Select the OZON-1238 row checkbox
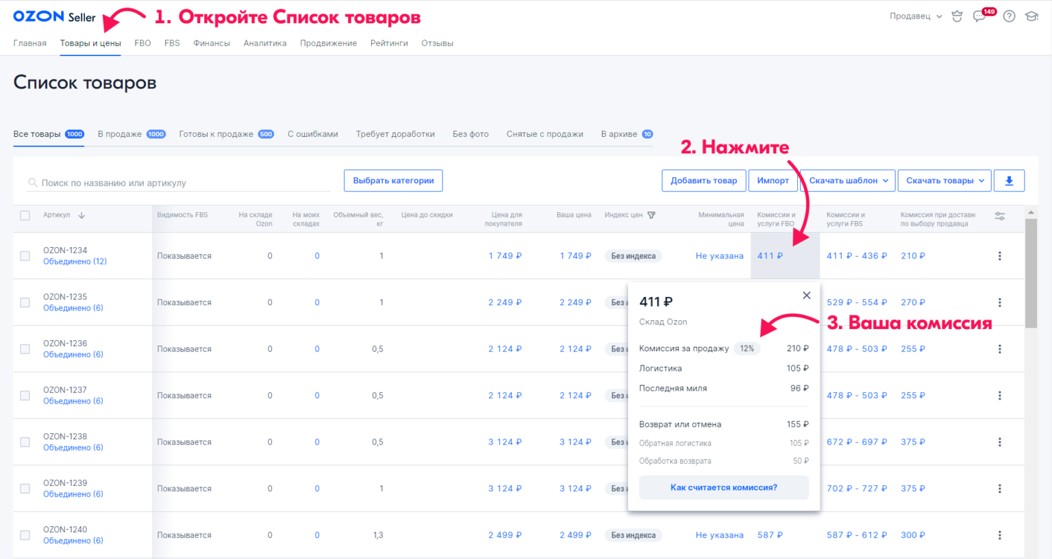This screenshot has height=559, width=1052. pos(25,442)
